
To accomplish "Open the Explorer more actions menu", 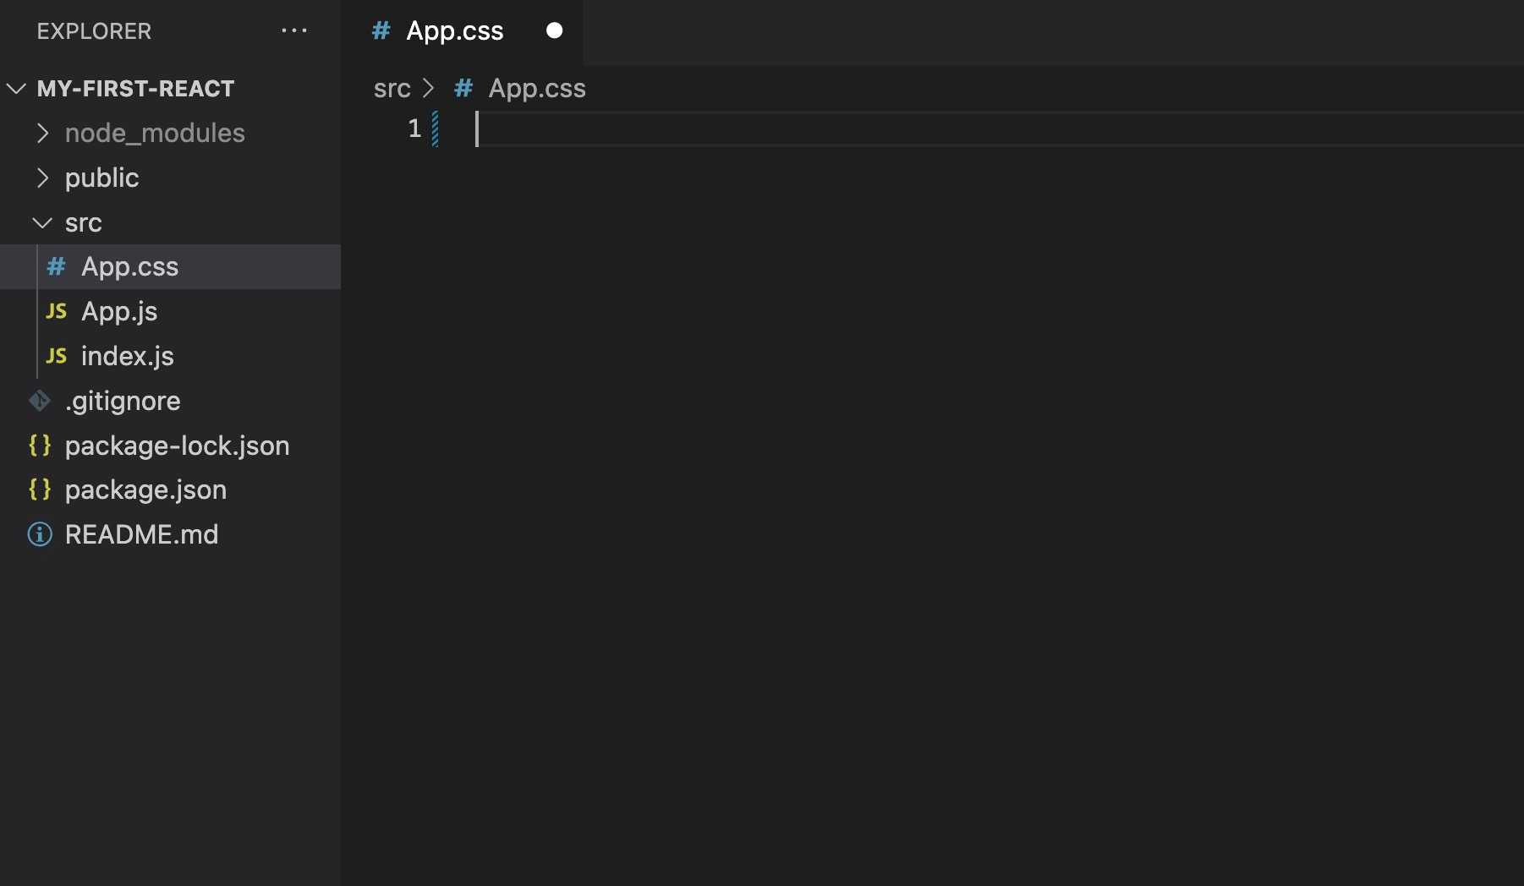I will (x=293, y=30).
